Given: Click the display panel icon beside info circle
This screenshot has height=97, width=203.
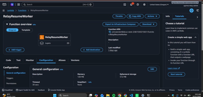Looking at the screenshot, I should tap(198, 11).
